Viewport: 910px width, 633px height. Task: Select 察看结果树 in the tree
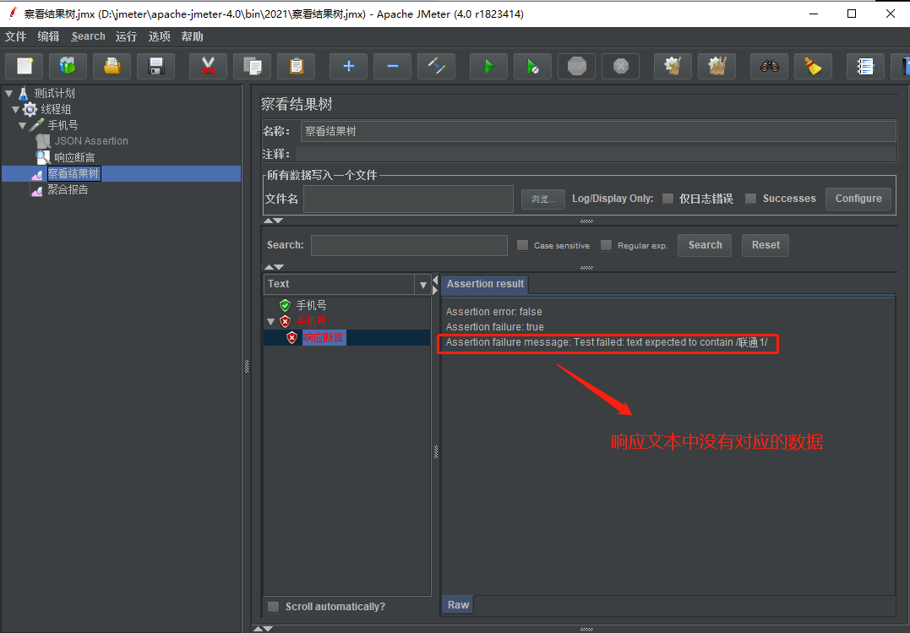pyautogui.click(x=74, y=173)
